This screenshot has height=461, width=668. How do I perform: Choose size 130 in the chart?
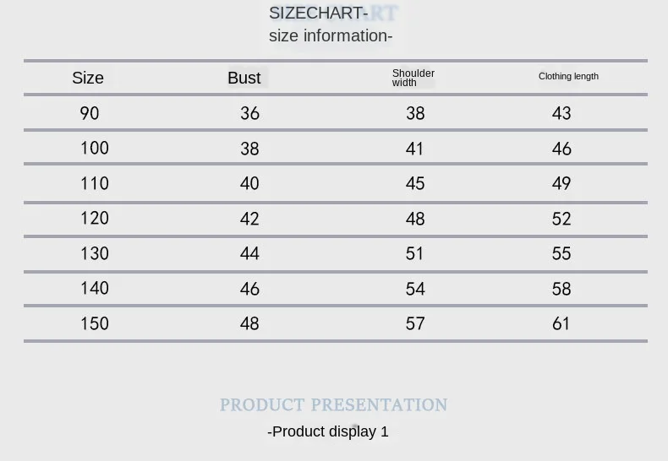(95, 253)
